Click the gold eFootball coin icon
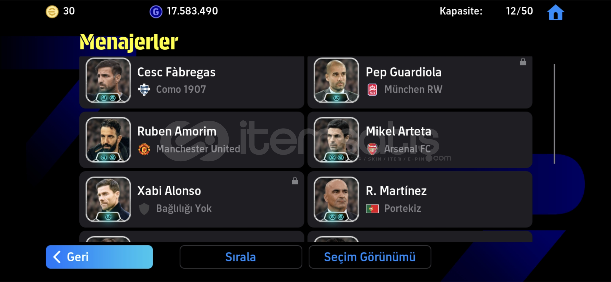Screen dimensions: 611x282 (x=52, y=12)
